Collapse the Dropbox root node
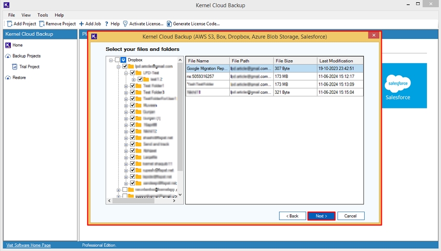Screen dimensions: 441x251 coord(111,60)
